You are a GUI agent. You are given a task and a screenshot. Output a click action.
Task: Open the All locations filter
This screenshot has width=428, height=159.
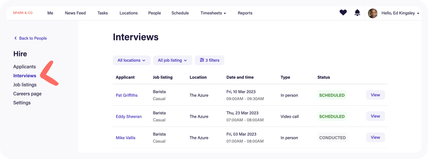[131, 60]
